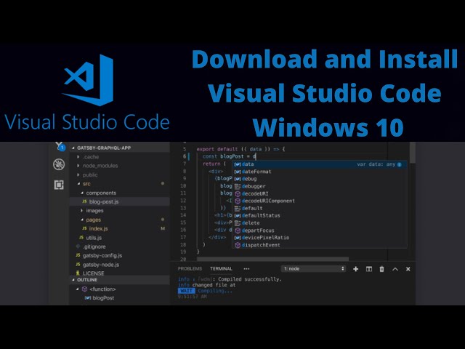This screenshot has width=465, height=349.
Task: Open Source Control view with badge
Action: (x=60, y=145)
